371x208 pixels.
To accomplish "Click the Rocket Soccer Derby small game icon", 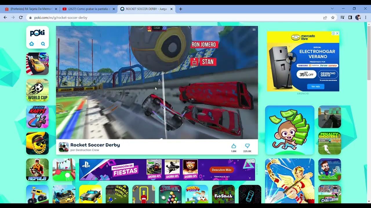I will pyautogui.click(x=64, y=147).
